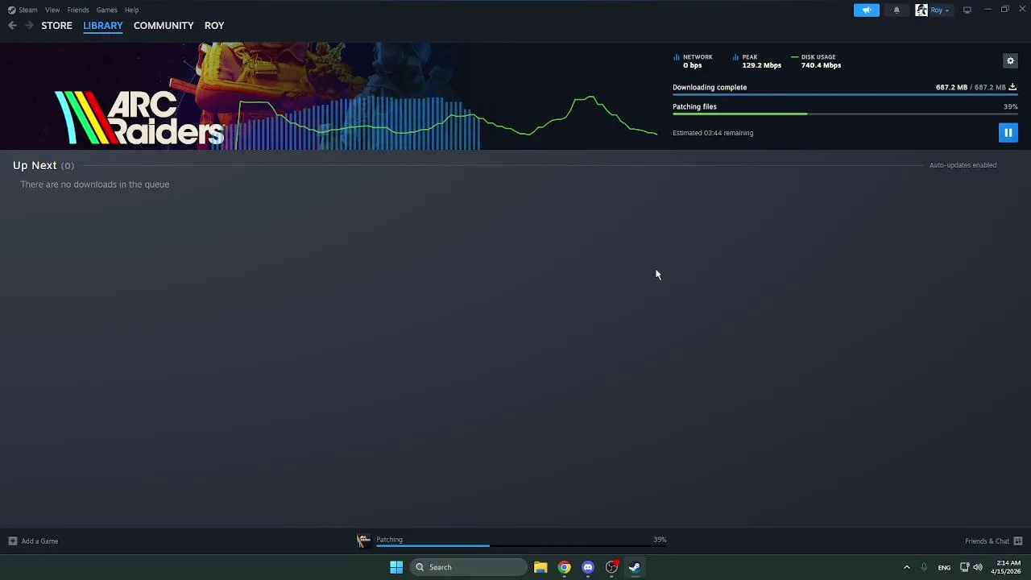Click the Patching files green progress bar
The width and height of the screenshot is (1031, 580).
(x=845, y=114)
